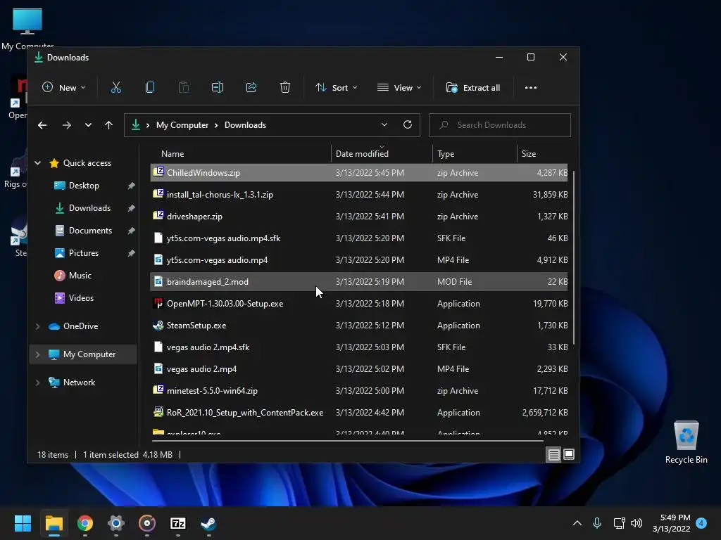
Task: Click My Computer in address breadcrumb
Action: [182, 125]
